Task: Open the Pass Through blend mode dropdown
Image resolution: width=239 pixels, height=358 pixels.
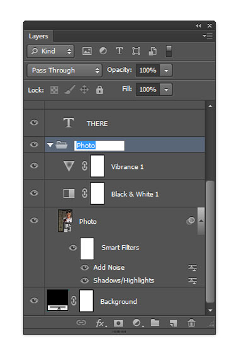Action: tap(65, 70)
